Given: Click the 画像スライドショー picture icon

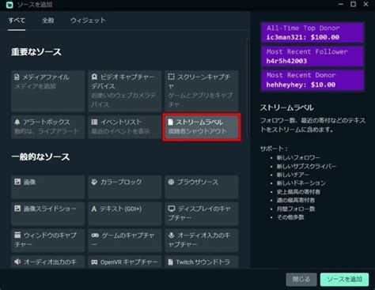Looking at the screenshot, I should point(17,209).
